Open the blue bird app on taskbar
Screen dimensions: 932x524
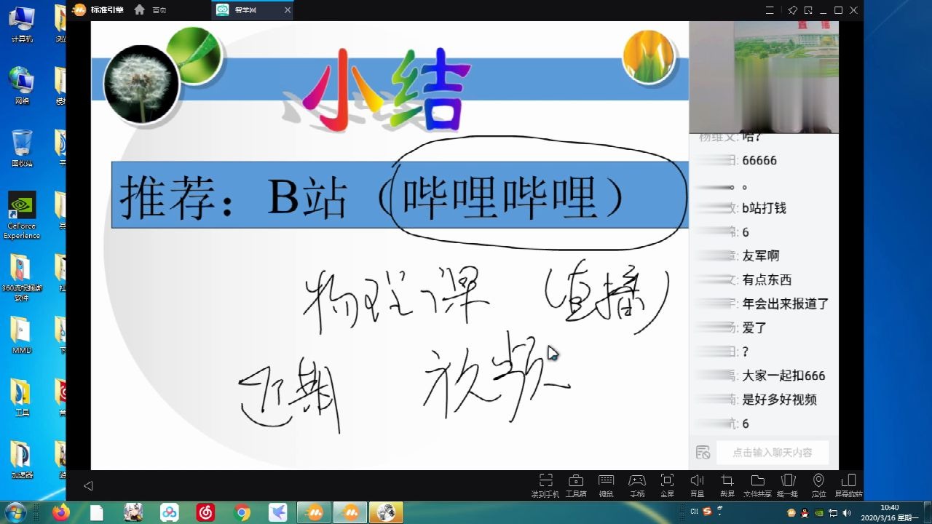pyautogui.click(x=277, y=512)
